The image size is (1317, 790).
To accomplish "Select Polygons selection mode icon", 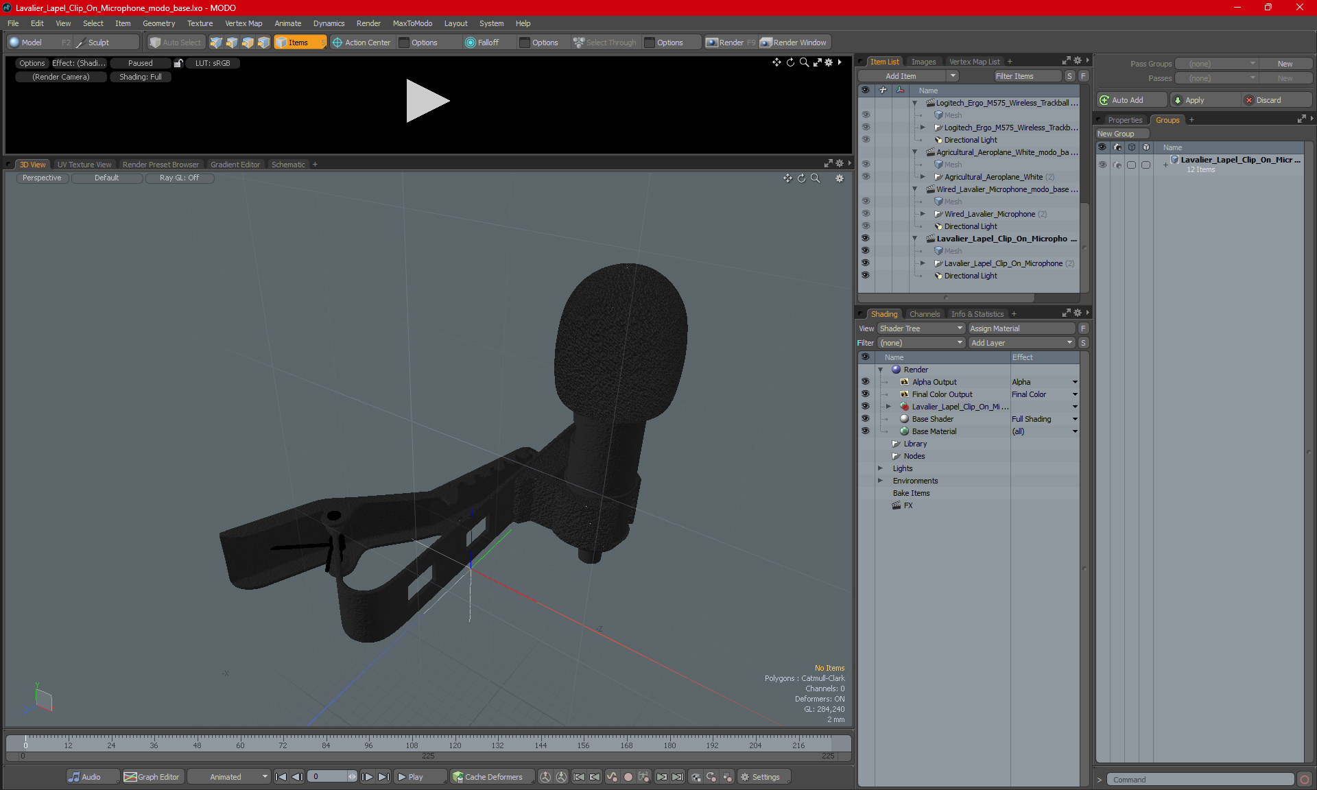I will coord(248,43).
